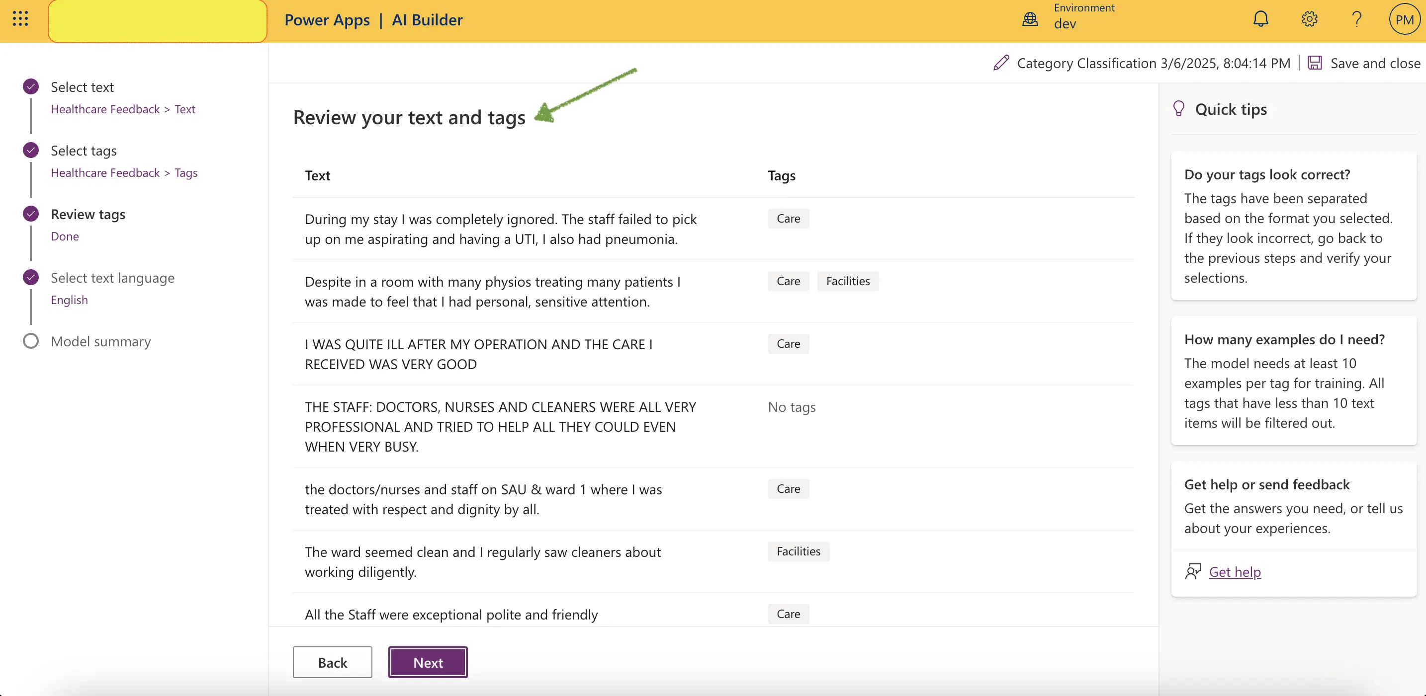Toggle the Review tags completed step

point(31,213)
